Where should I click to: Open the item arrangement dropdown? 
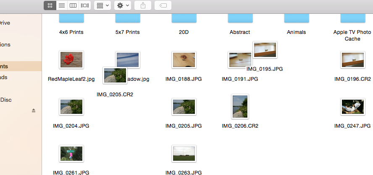[102, 5]
